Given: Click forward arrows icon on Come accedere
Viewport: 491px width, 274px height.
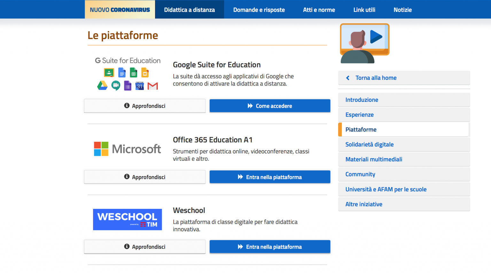Looking at the screenshot, I should [x=250, y=106].
